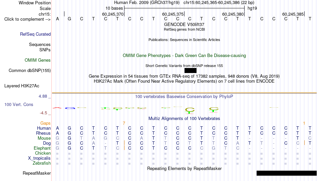Click the 60,245,370 position marker
The image size is (317, 181).
click(x=112, y=14)
